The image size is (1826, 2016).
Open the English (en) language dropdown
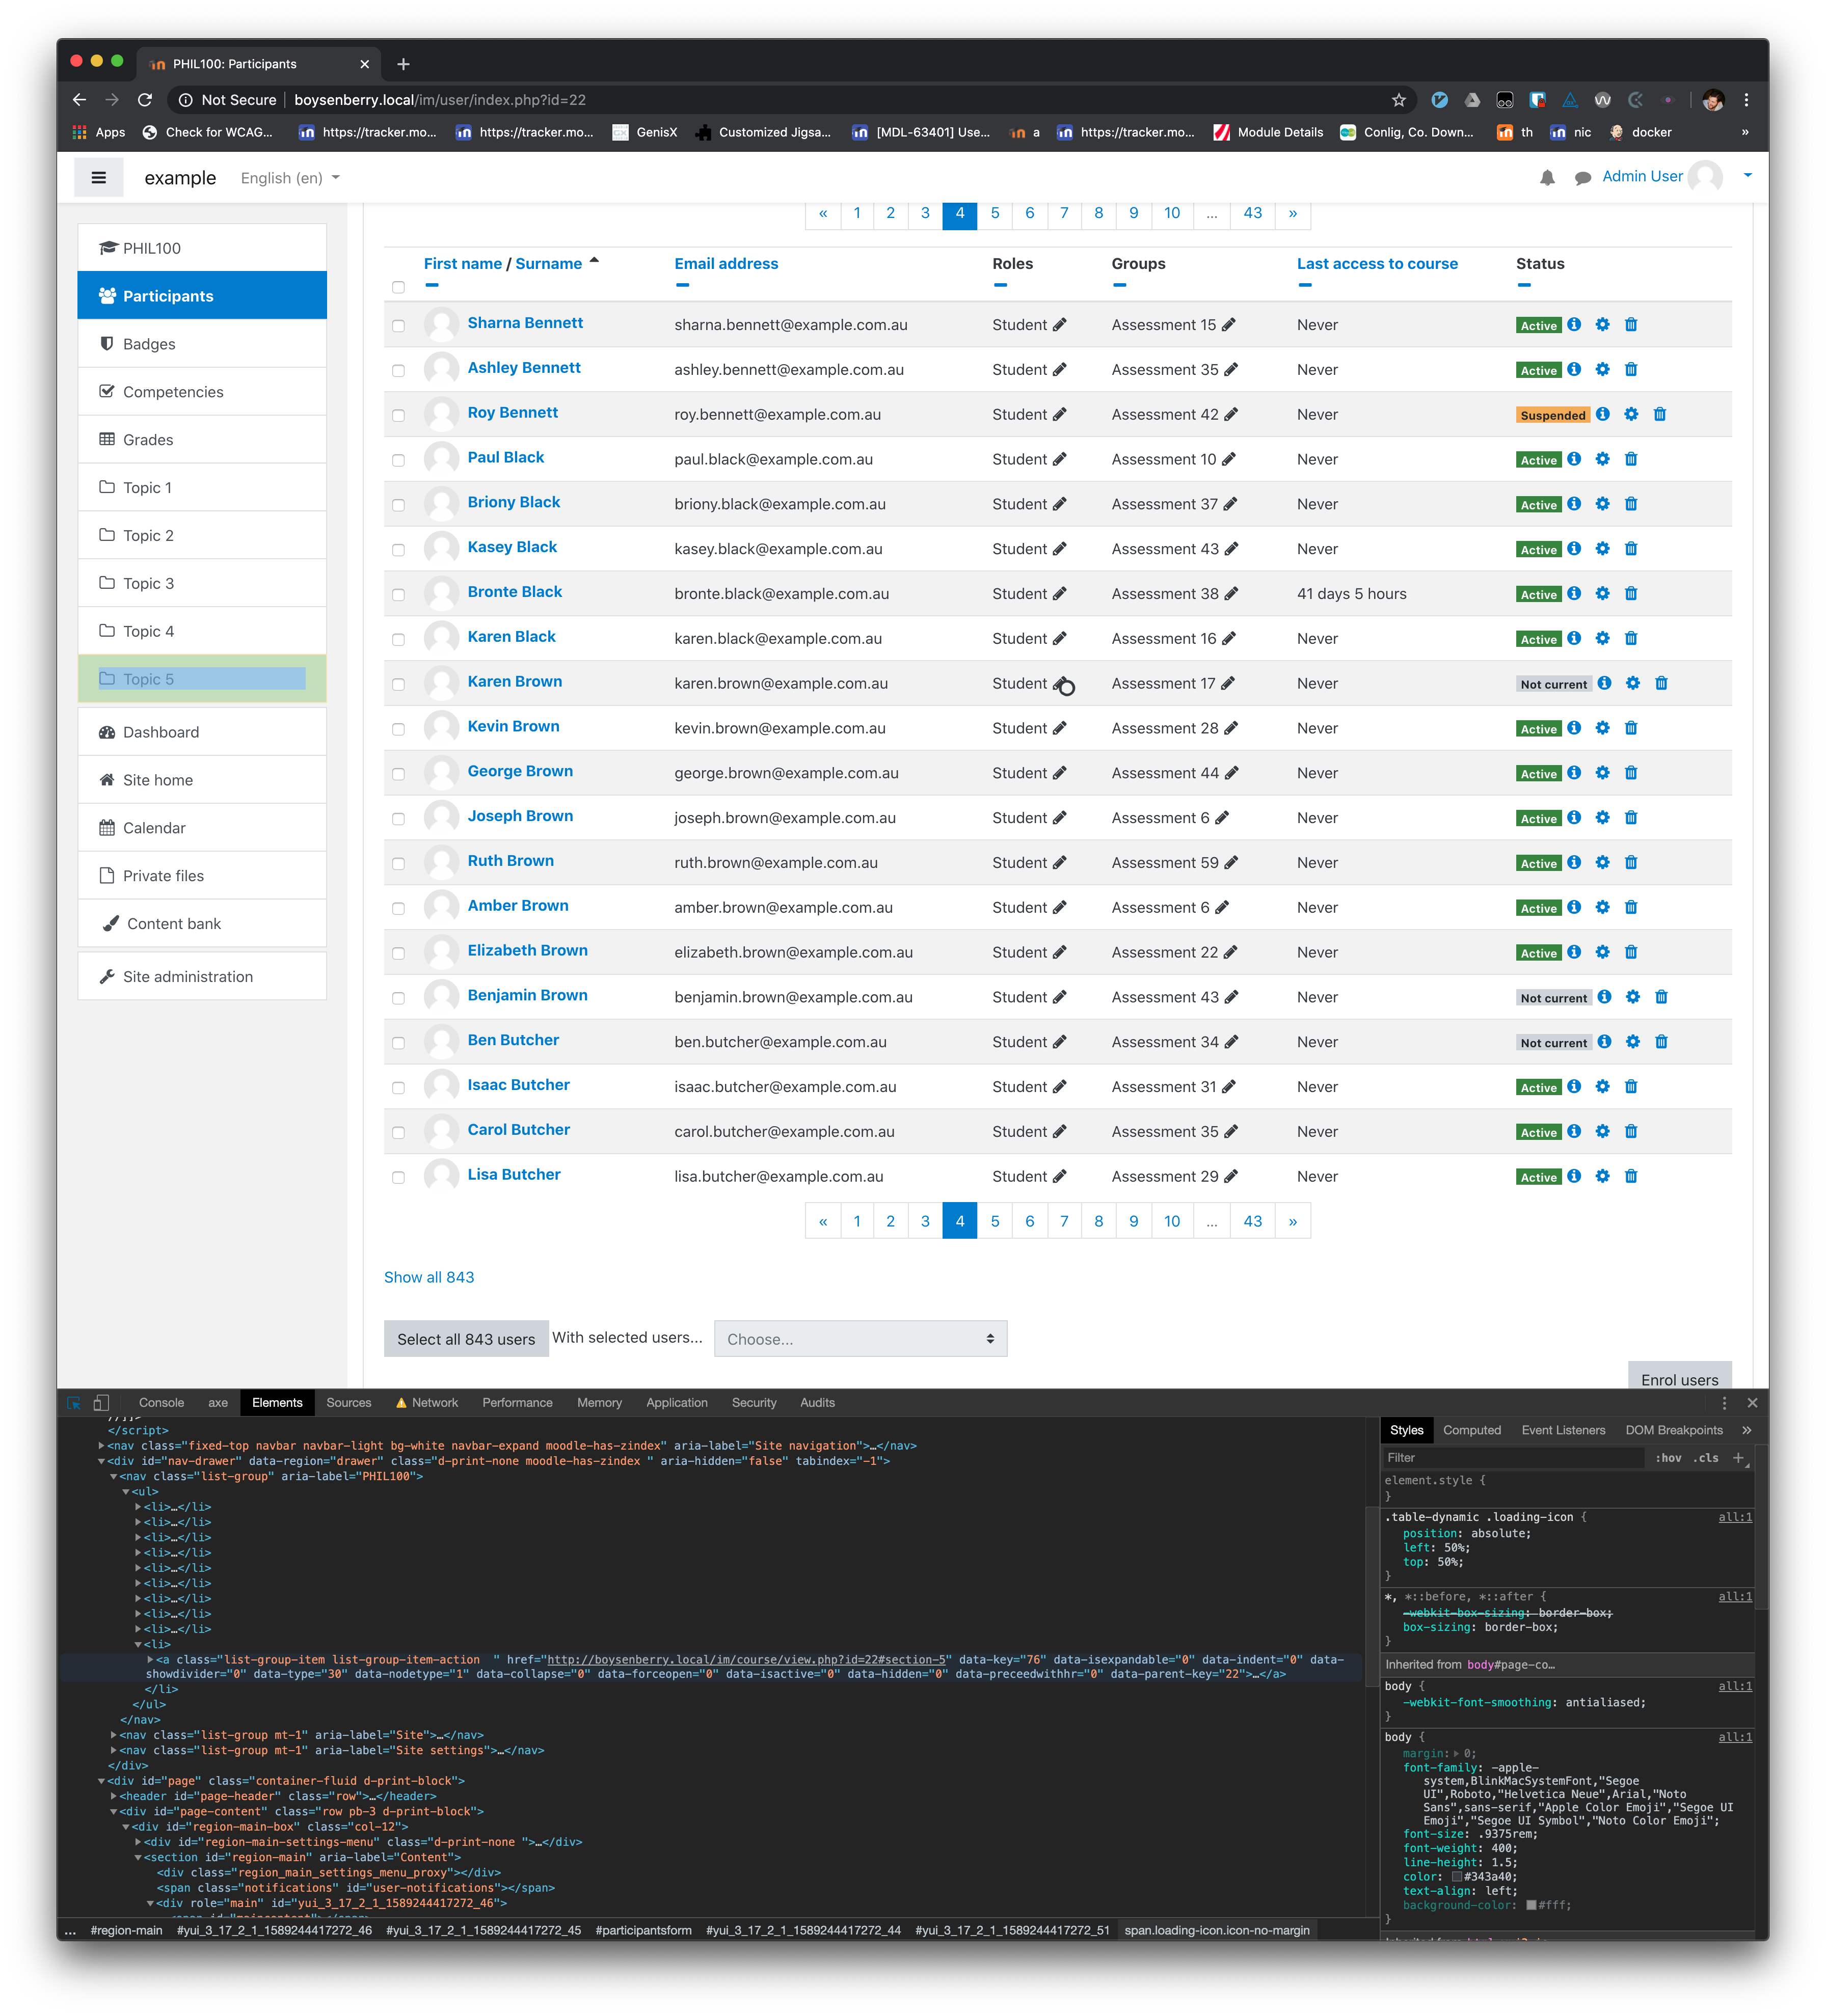point(290,178)
